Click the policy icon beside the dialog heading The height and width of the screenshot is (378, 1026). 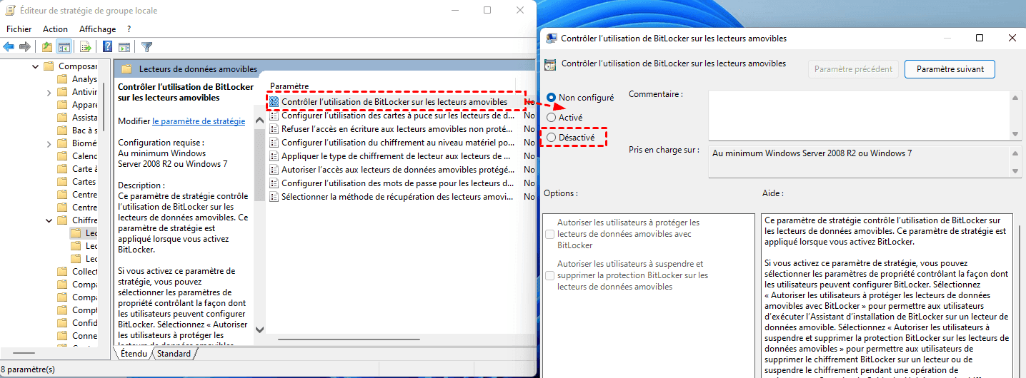(550, 64)
